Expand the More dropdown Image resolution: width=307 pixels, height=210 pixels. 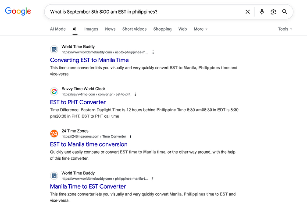pyautogui.click(x=200, y=29)
